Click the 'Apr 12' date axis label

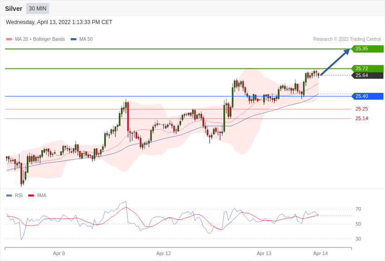coord(164,253)
